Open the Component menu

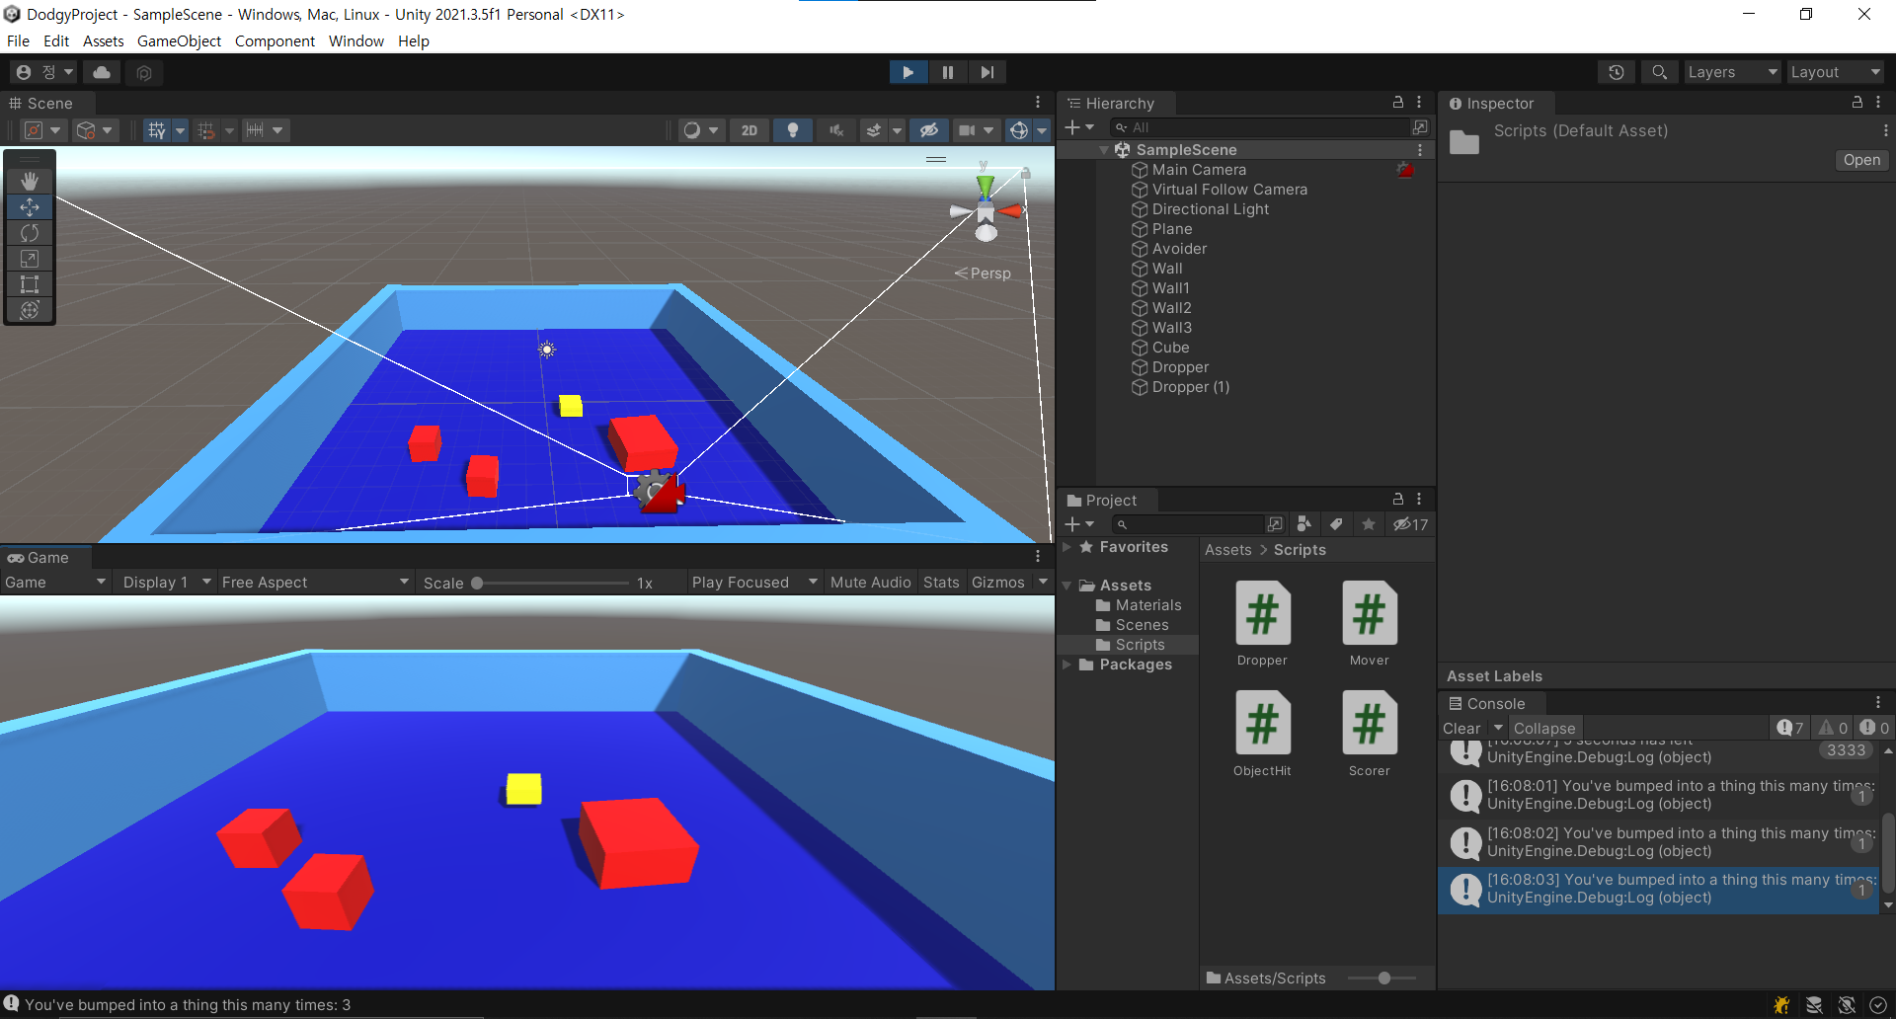[275, 41]
